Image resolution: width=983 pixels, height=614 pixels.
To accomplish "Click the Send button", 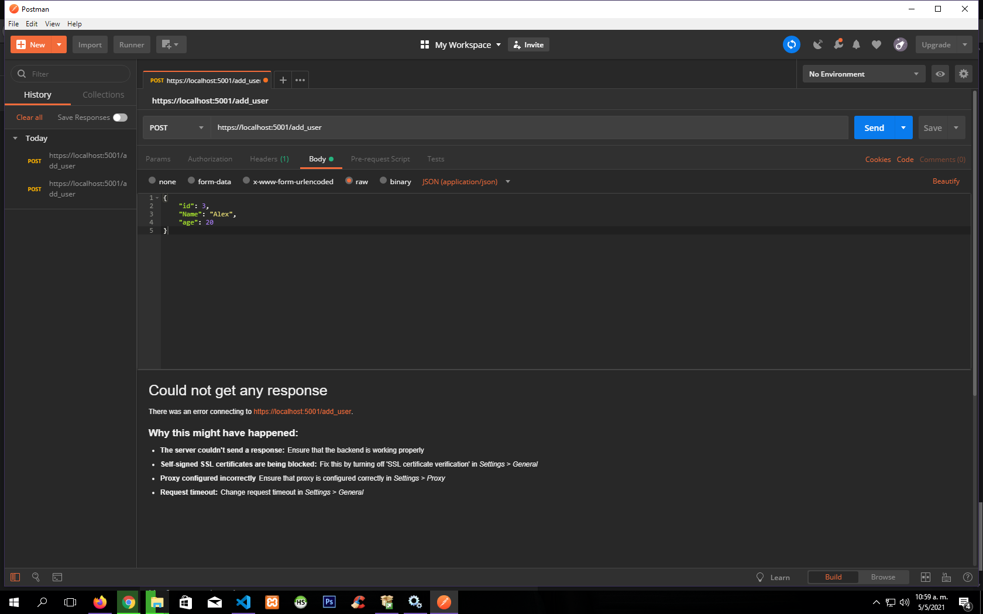I will (874, 127).
